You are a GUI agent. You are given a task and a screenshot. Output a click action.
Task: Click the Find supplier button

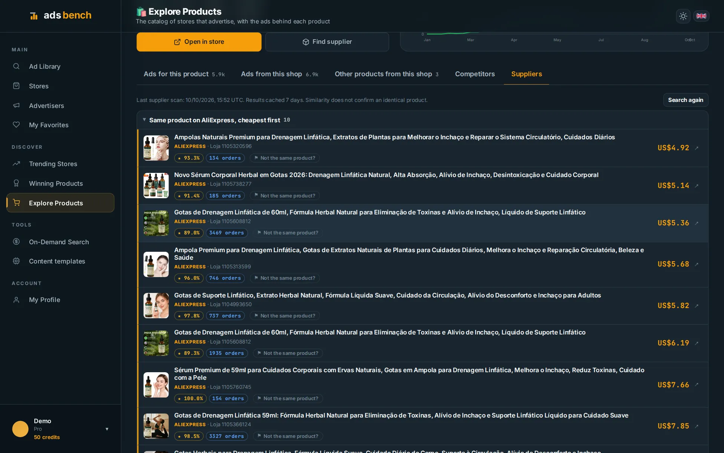pos(327,42)
